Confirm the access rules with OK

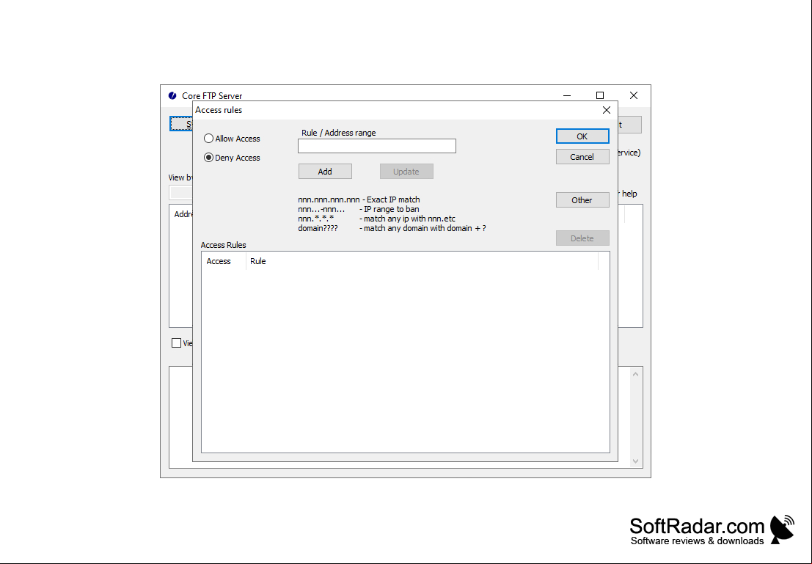(582, 136)
